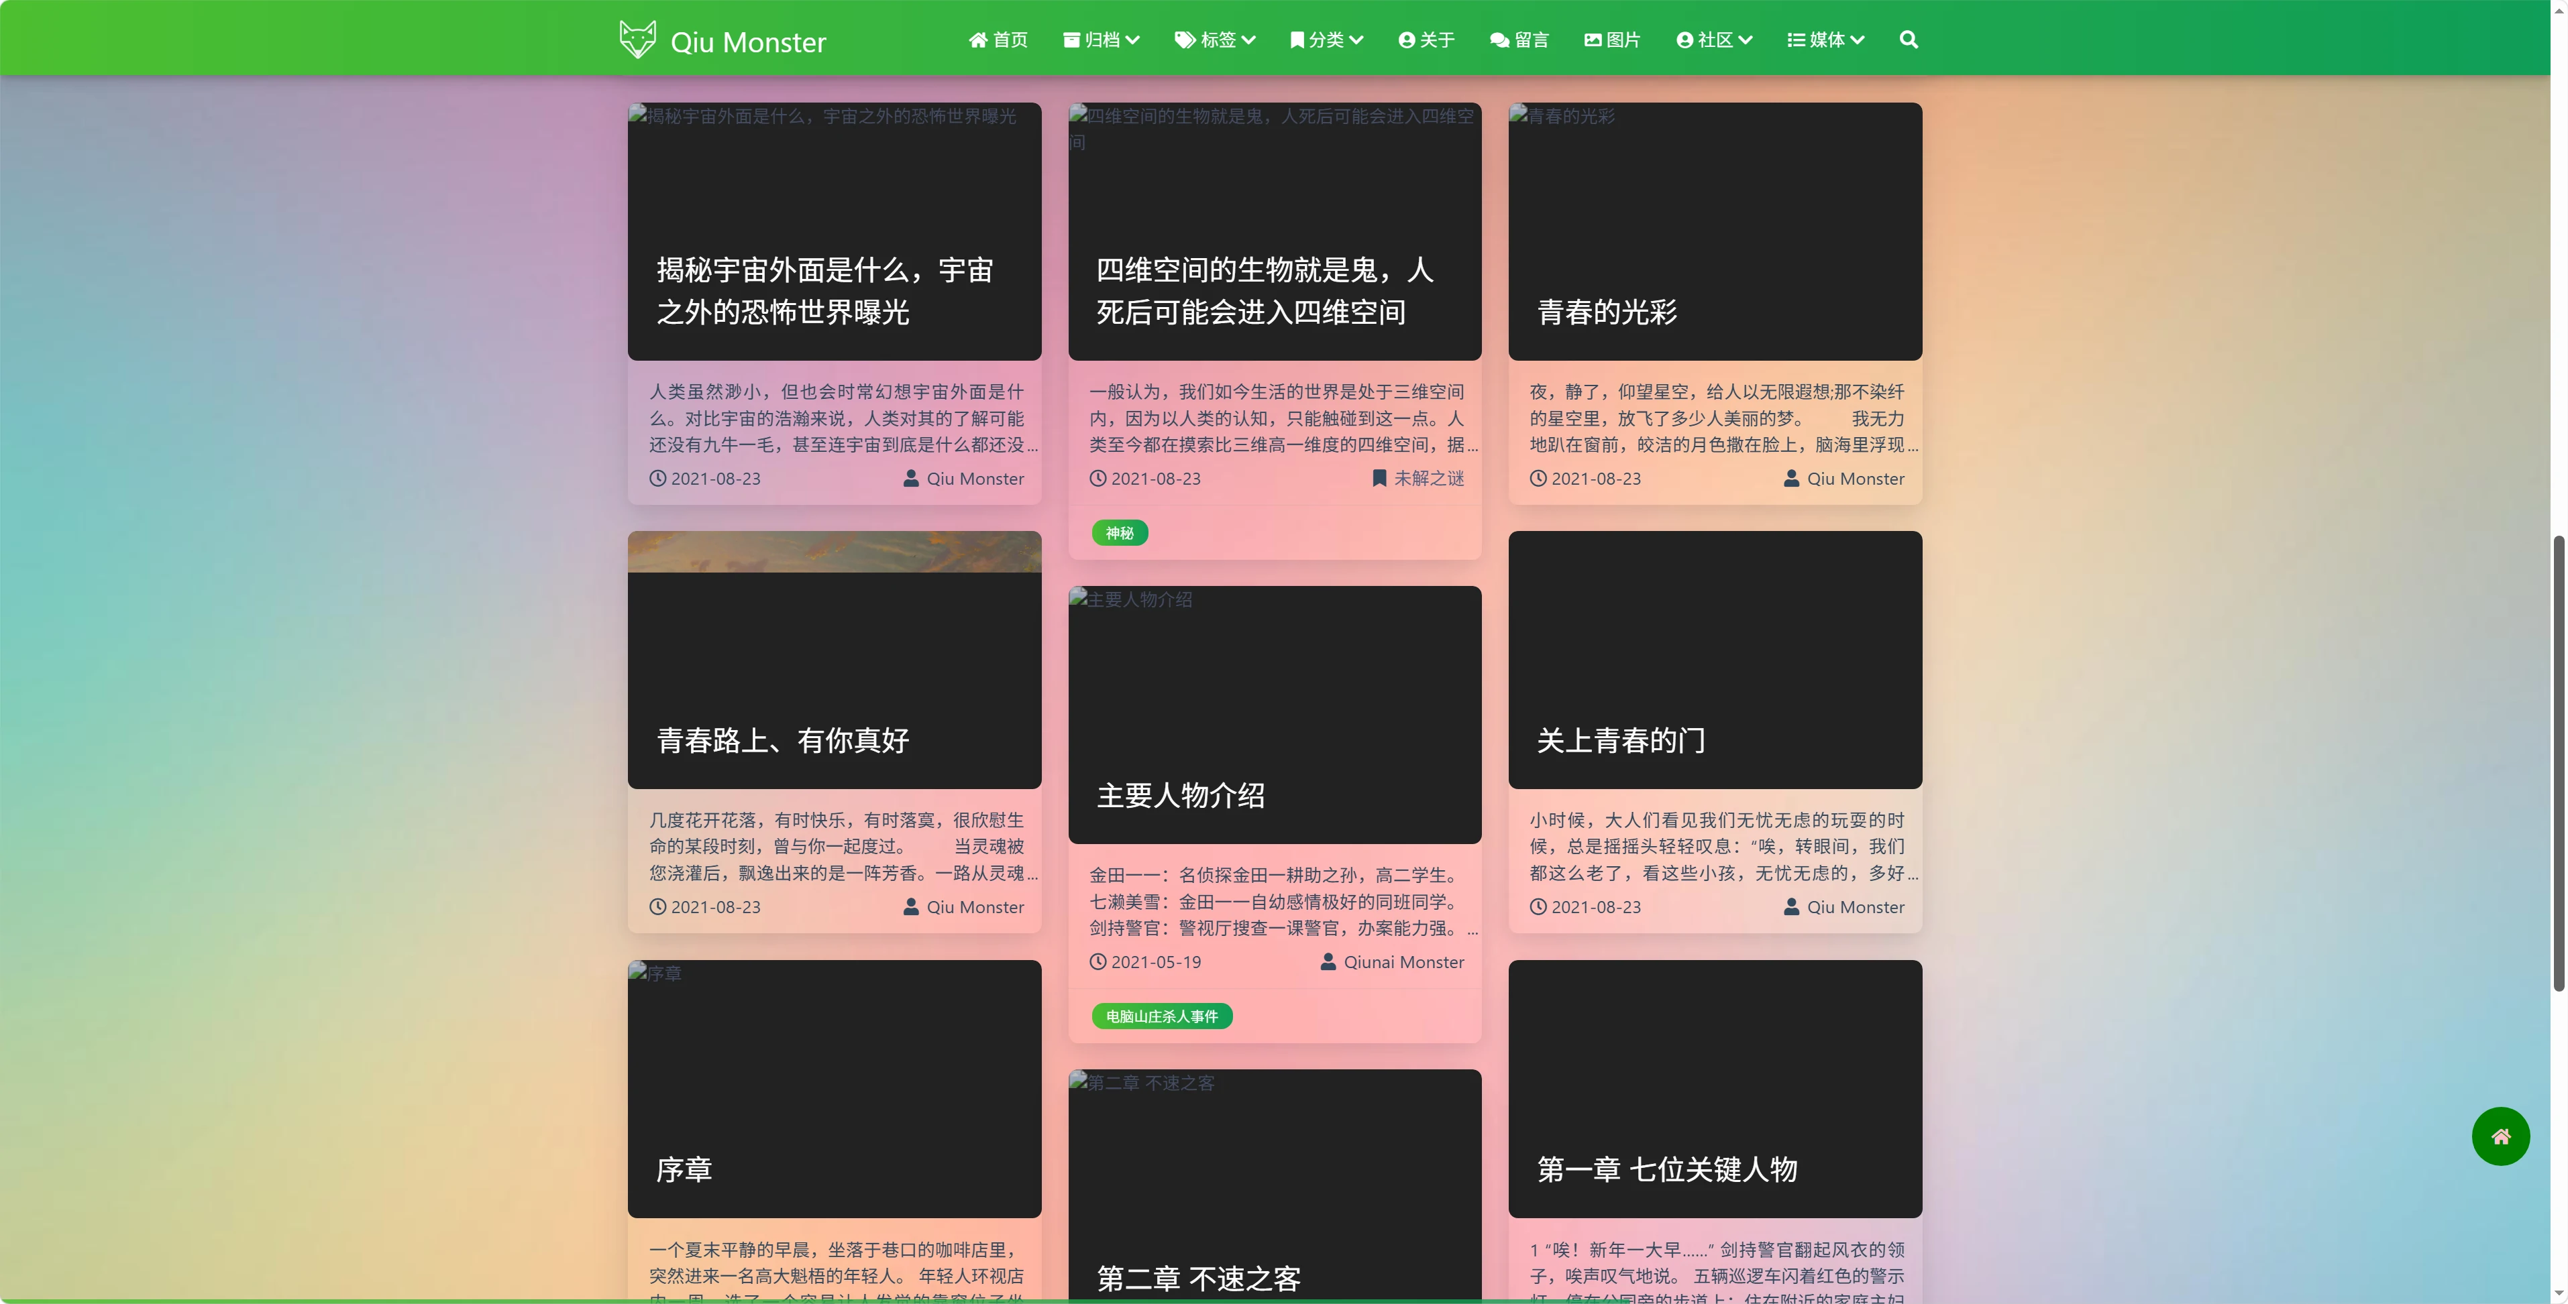This screenshot has width=2568, height=1304.
Task: Open the 电脑山庄杀人事件 tag chip
Action: (1161, 1016)
